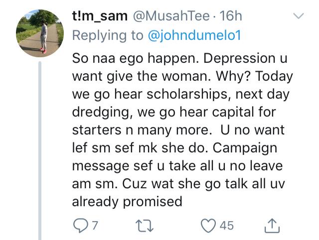Click the like count 45

coord(226,226)
